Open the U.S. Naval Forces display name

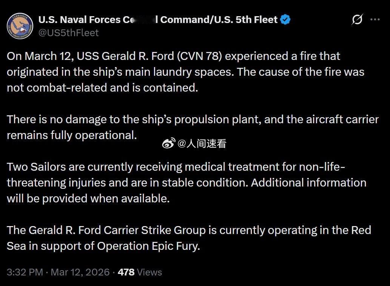click(158, 20)
